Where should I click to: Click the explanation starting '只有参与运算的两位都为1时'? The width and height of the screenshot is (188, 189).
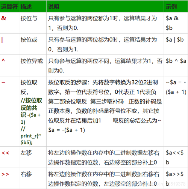click(x=103, y=23)
